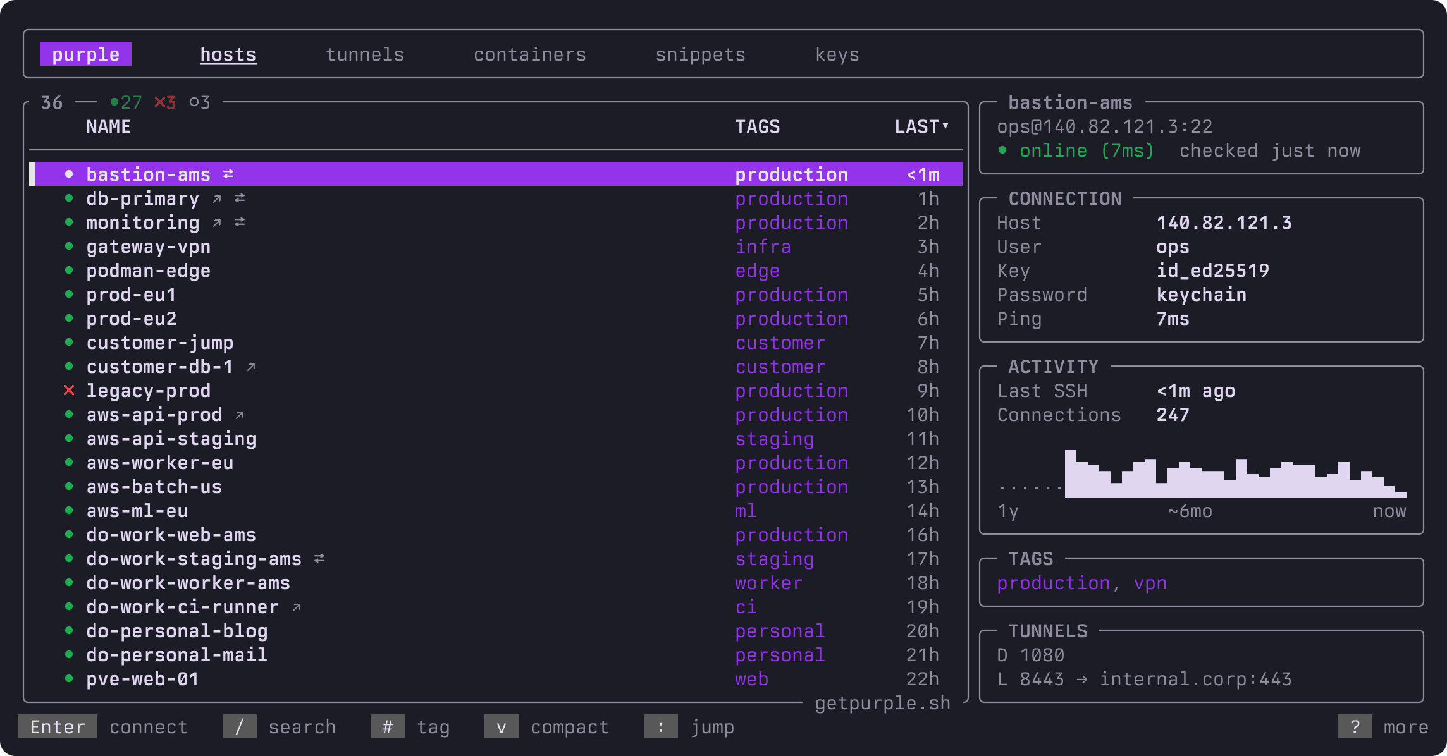Click the tunnel icon beside do-work-staging-ams
This screenshot has height=756, width=1447.
[x=319, y=558]
